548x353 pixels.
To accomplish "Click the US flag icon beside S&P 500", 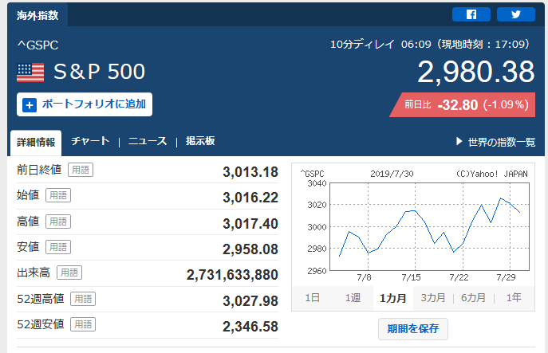I will (x=30, y=73).
